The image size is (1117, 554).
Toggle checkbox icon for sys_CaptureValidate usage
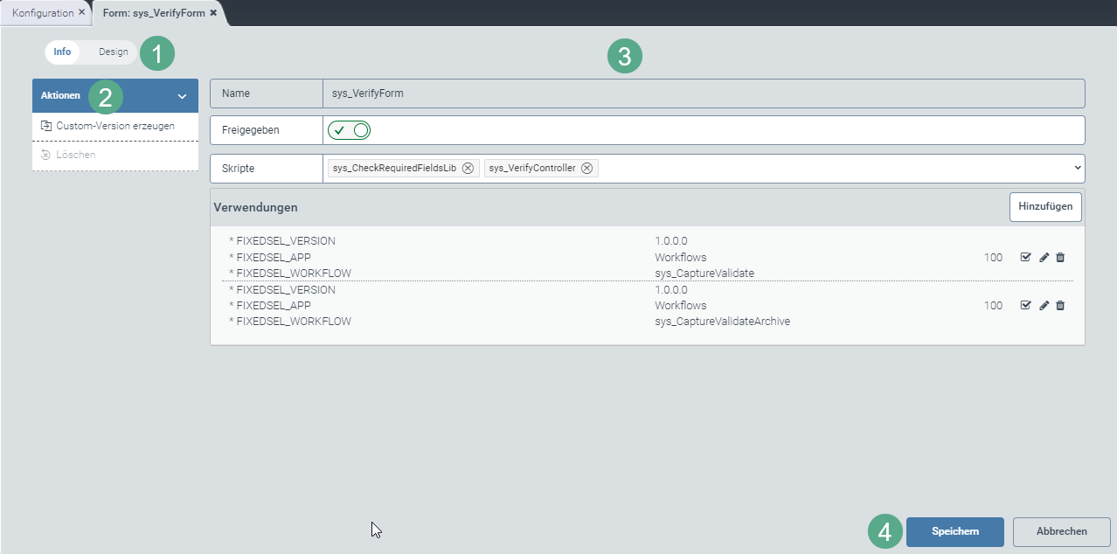pos(1026,258)
